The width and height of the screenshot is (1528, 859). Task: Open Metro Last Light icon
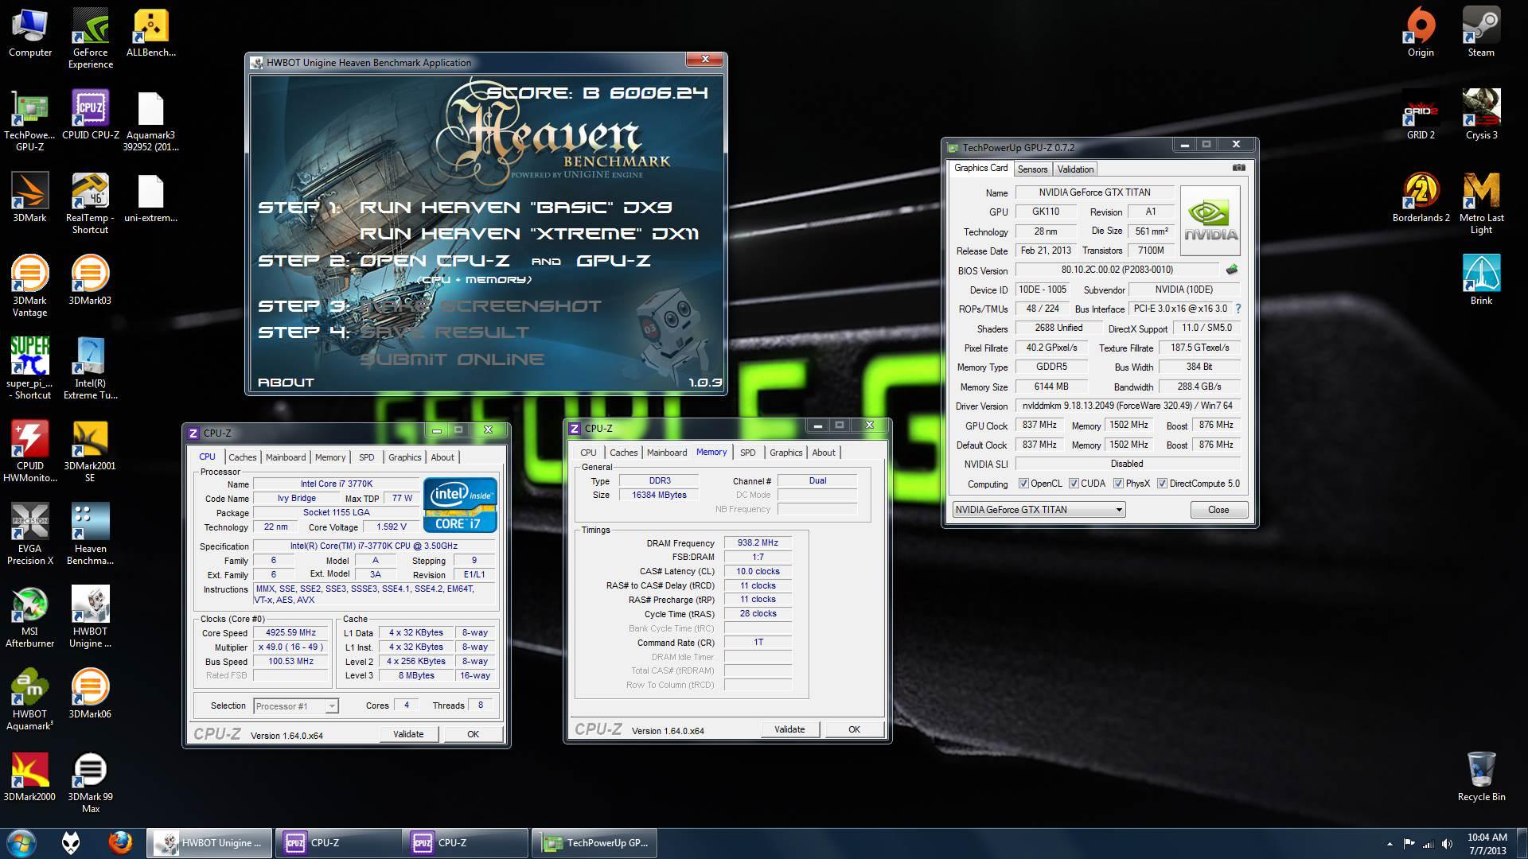coord(1481,204)
